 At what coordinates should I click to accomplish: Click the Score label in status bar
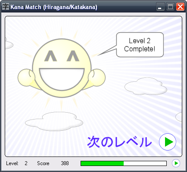click(43, 163)
